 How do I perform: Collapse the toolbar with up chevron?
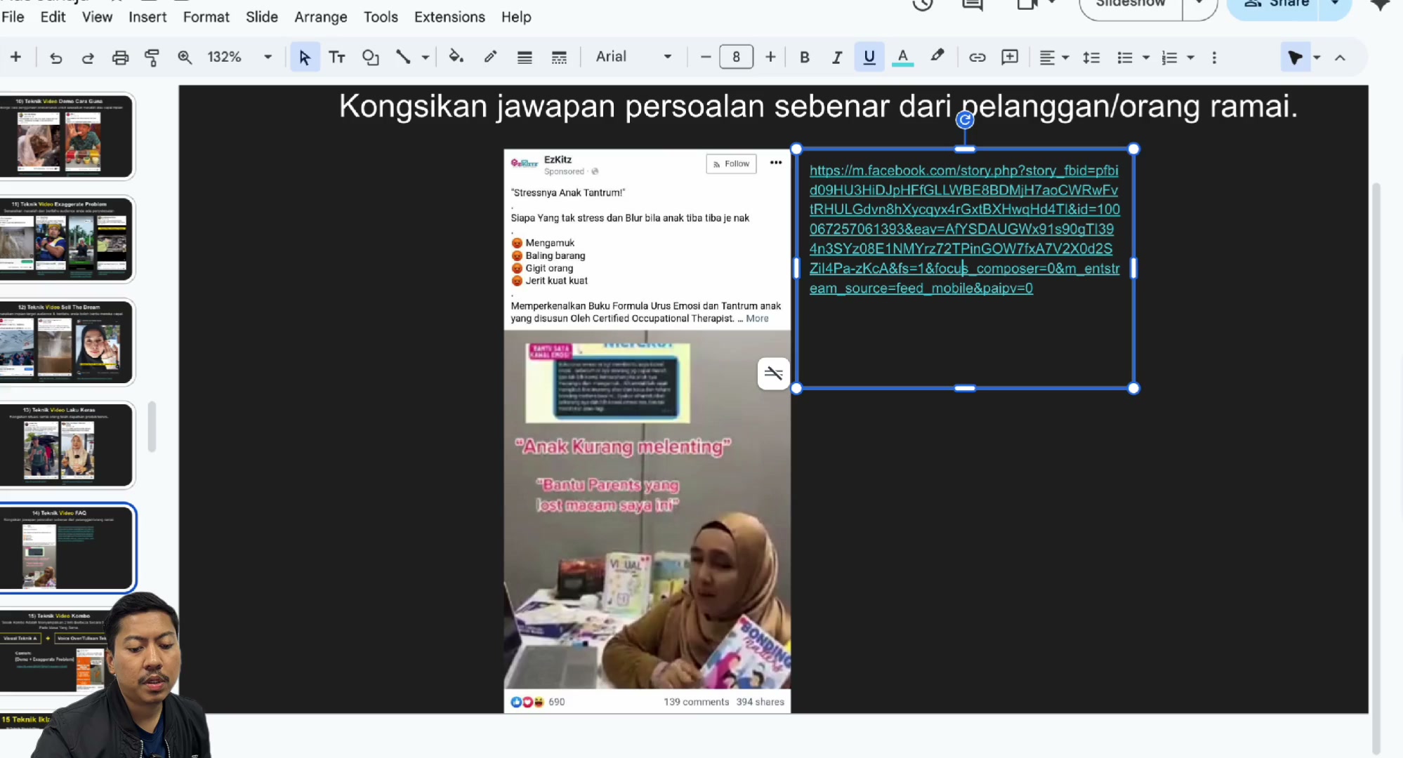1340,58
